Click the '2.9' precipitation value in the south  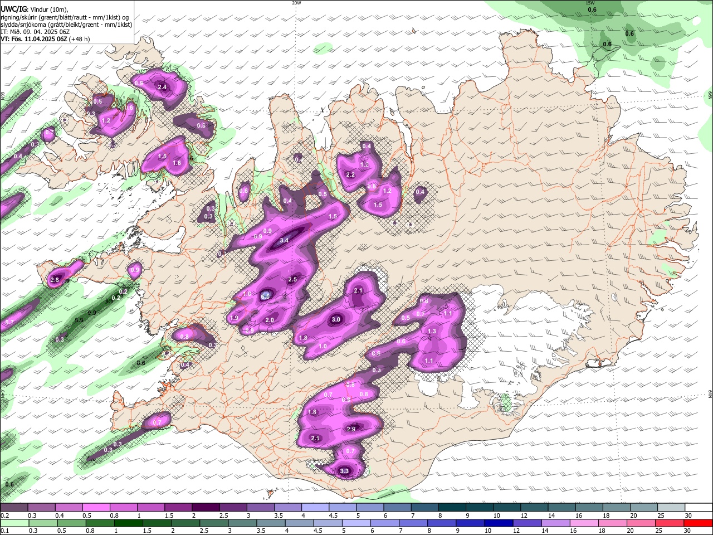pyautogui.click(x=351, y=429)
